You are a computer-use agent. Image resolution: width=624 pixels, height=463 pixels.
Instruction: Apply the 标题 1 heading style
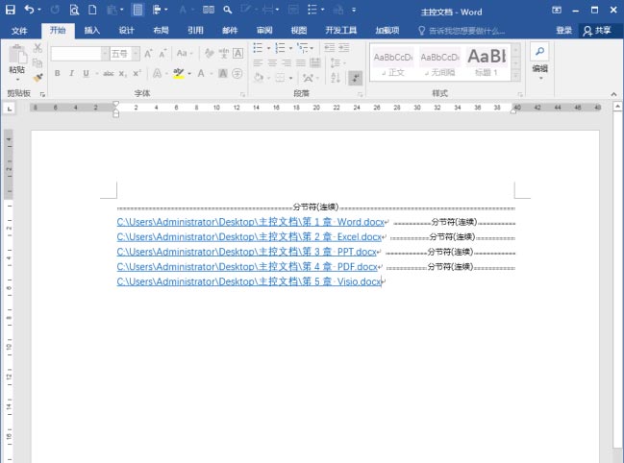(x=487, y=62)
